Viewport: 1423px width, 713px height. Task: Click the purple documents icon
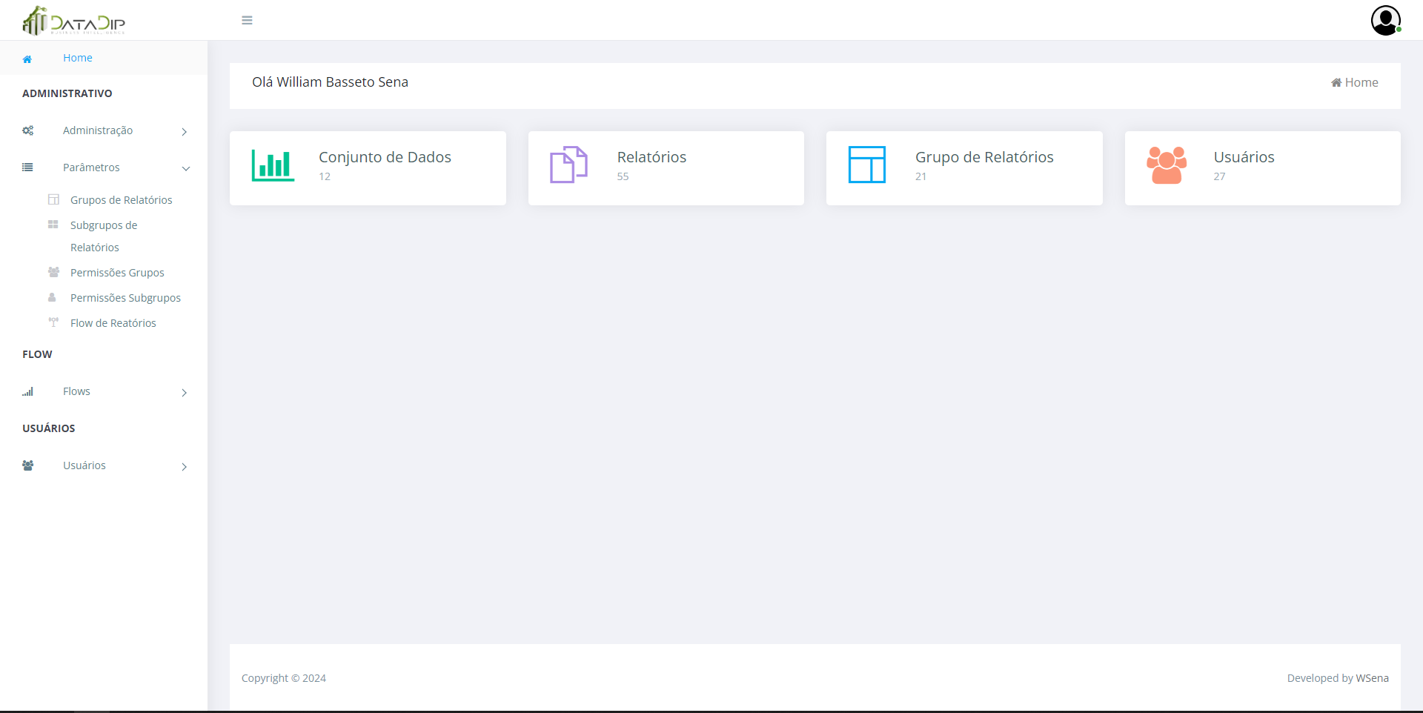tap(568, 165)
